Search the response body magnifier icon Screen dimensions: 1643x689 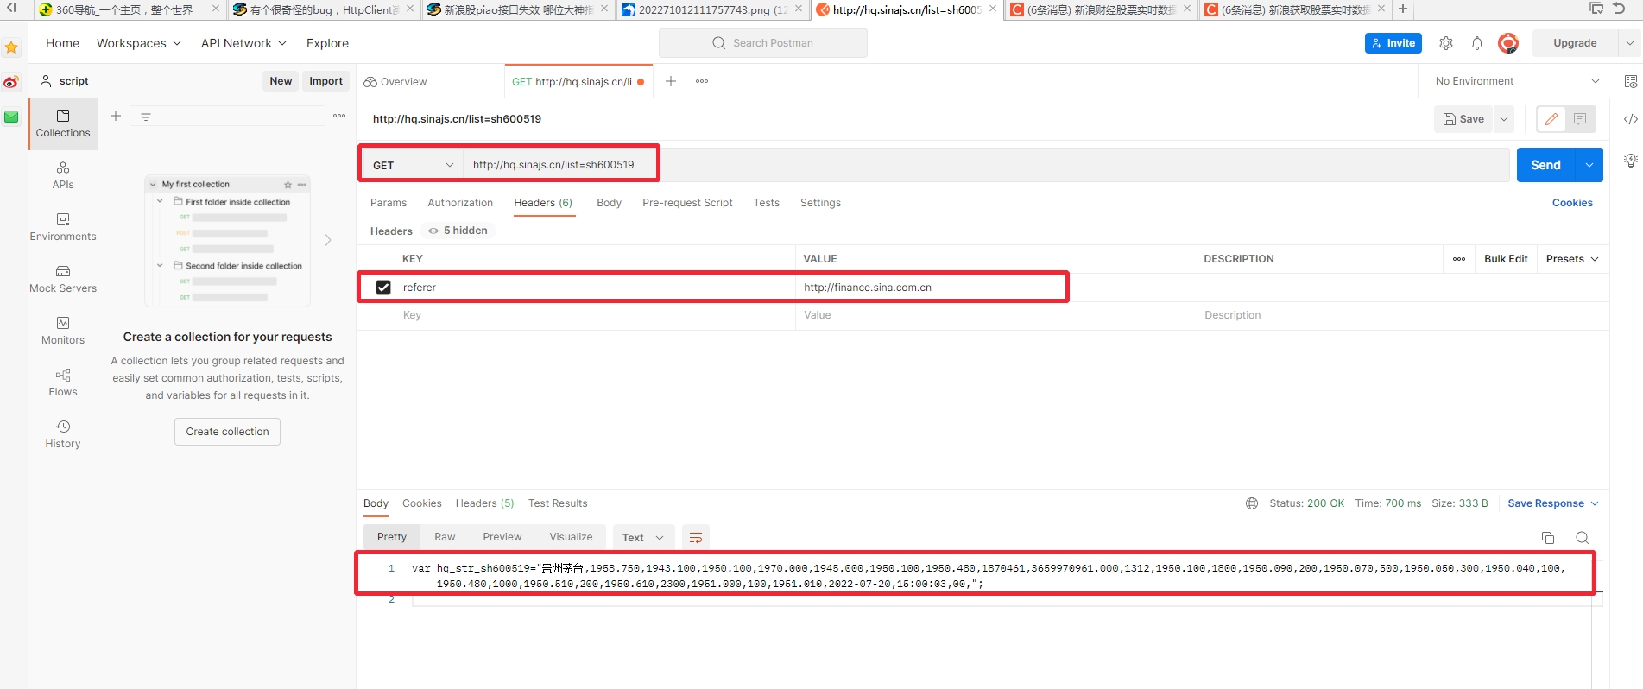[x=1582, y=538]
